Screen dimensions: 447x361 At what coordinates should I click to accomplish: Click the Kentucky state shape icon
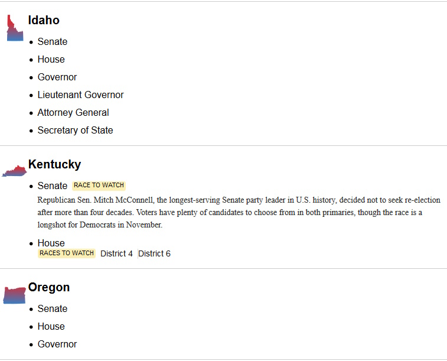tap(15, 171)
